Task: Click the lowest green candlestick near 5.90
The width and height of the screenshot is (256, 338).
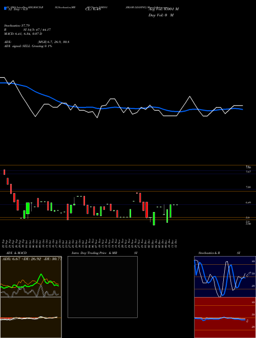Action: 154,219
